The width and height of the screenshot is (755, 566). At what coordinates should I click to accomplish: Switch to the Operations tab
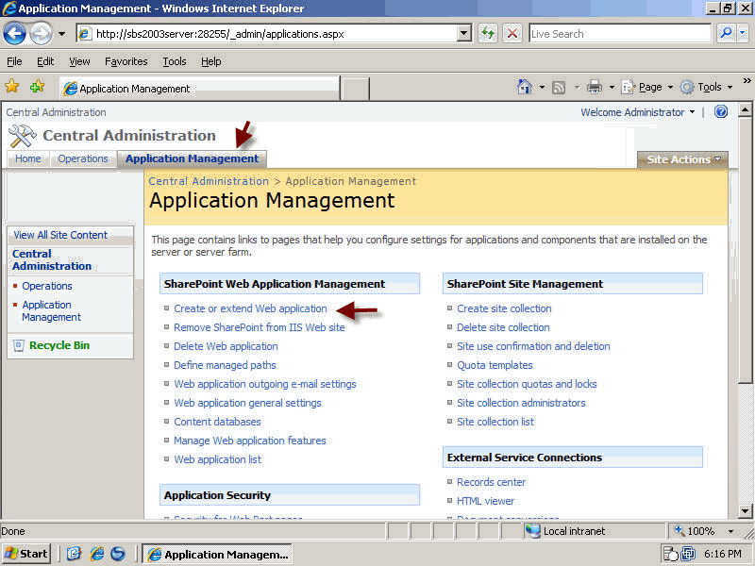pos(83,158)
